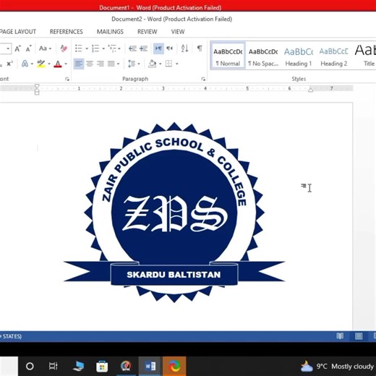
Task: Switch to Read Mode view
Action: coord(340,336)
